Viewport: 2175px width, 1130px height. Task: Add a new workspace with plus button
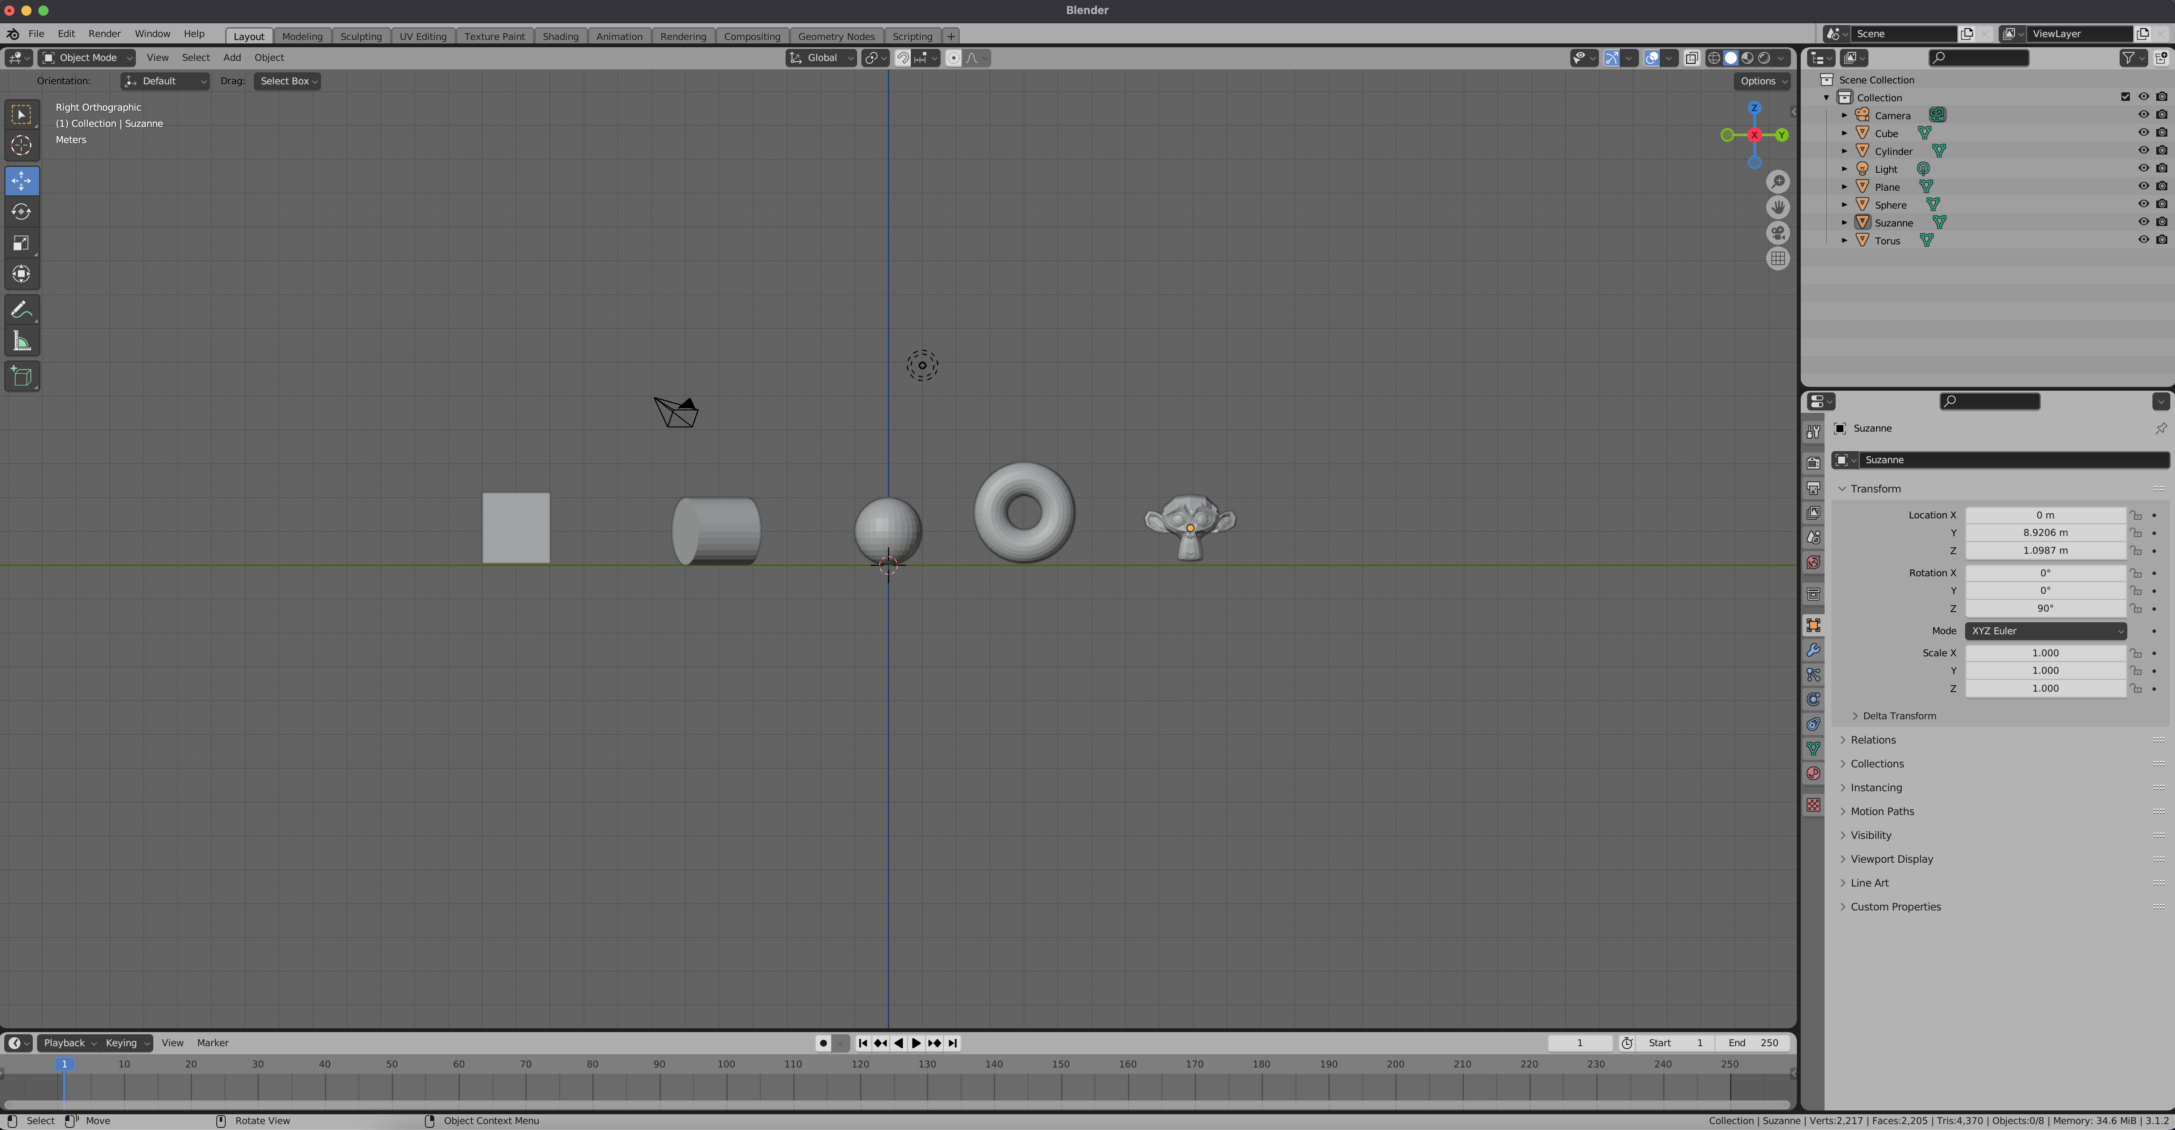tap(951, 36)
